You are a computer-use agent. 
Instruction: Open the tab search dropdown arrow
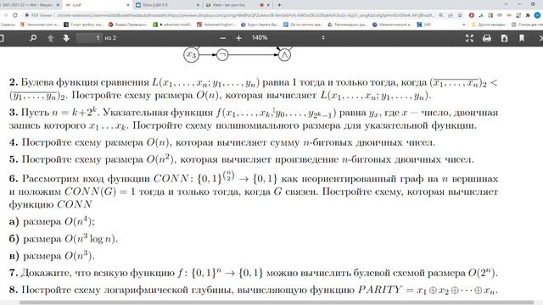(x=506, y=4)
